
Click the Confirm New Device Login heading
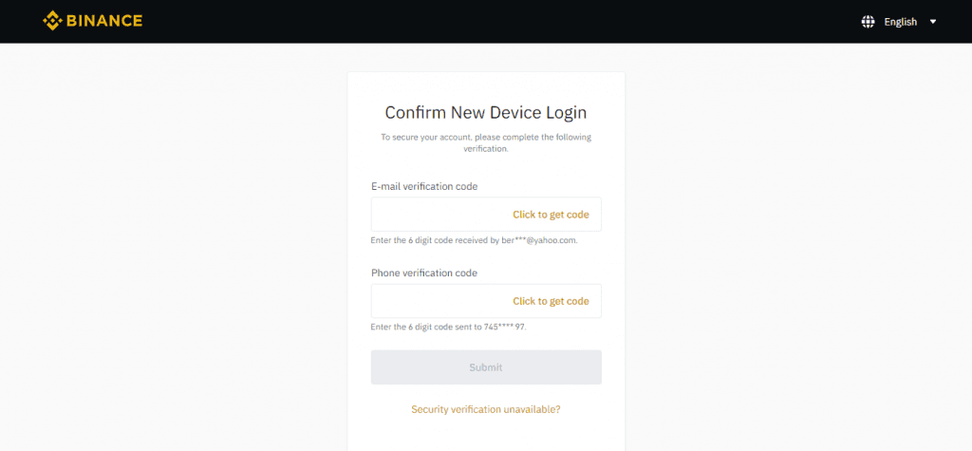pyautogui.click(x=486, y=112)
